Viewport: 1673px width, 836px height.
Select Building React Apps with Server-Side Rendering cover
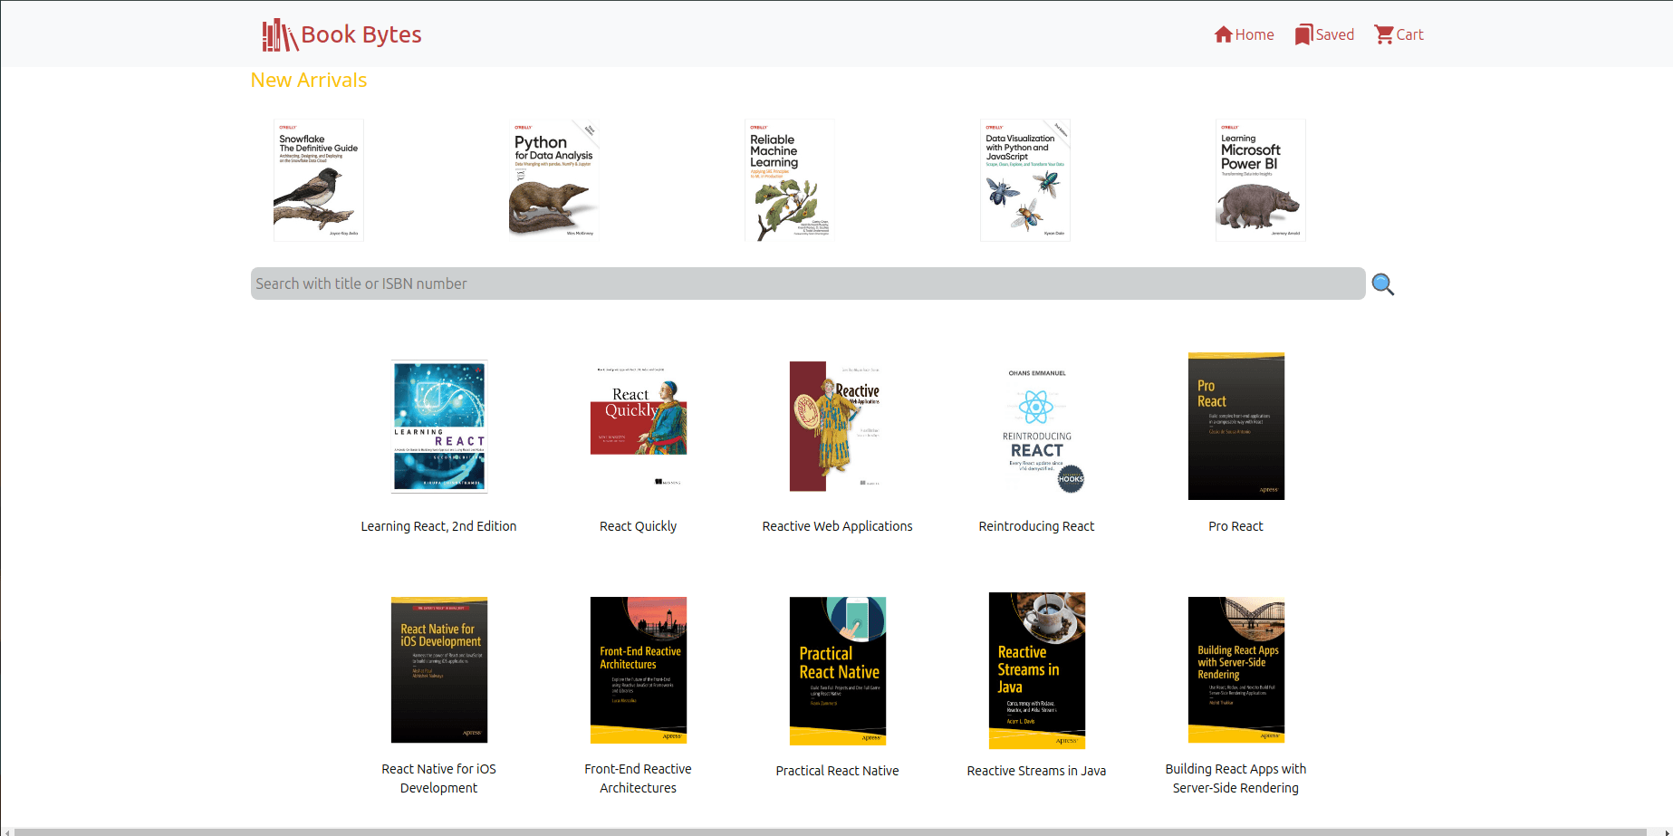1236,670
